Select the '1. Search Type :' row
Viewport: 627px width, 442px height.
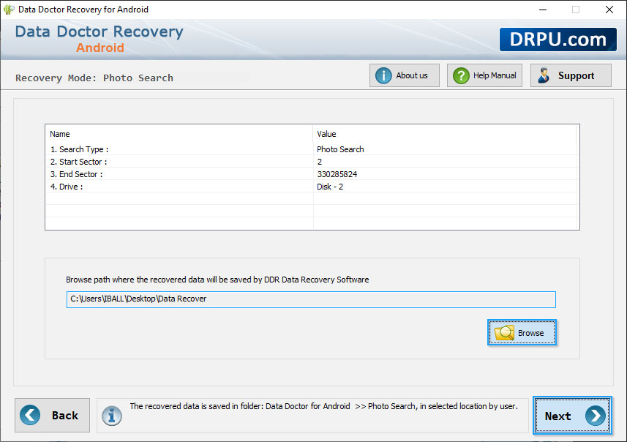click(x=312, y=149)
